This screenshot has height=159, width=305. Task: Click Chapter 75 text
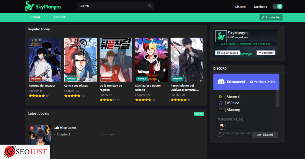106,95
